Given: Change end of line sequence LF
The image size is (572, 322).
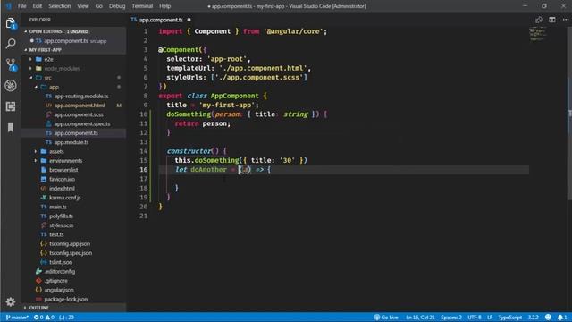Looking at the screenshot, I should [x=490, y=318].
